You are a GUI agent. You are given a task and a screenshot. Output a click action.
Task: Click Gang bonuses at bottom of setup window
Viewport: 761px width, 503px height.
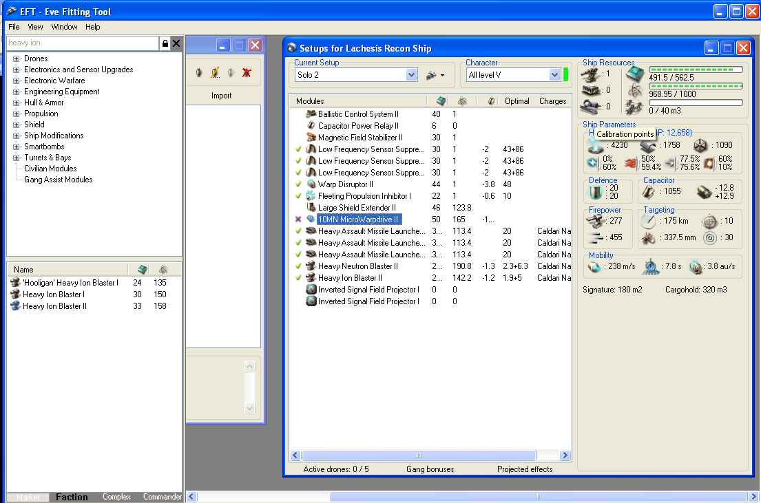click(430, 469)
